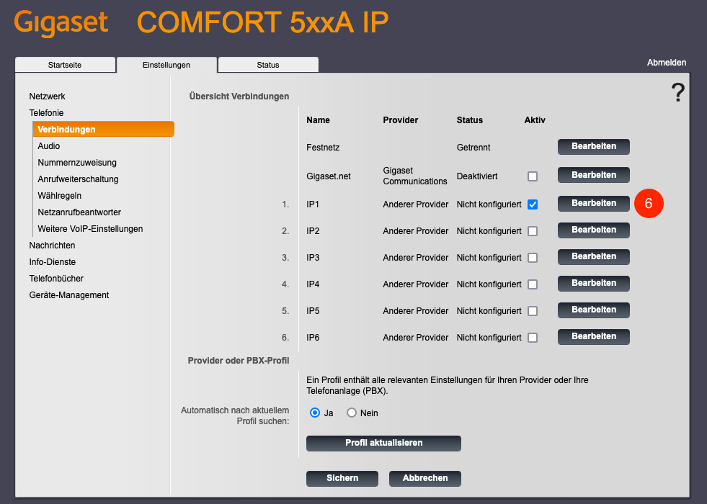The image size is (707, 504).
Task: Click the Getrennt status text
Action: [473, 148]
